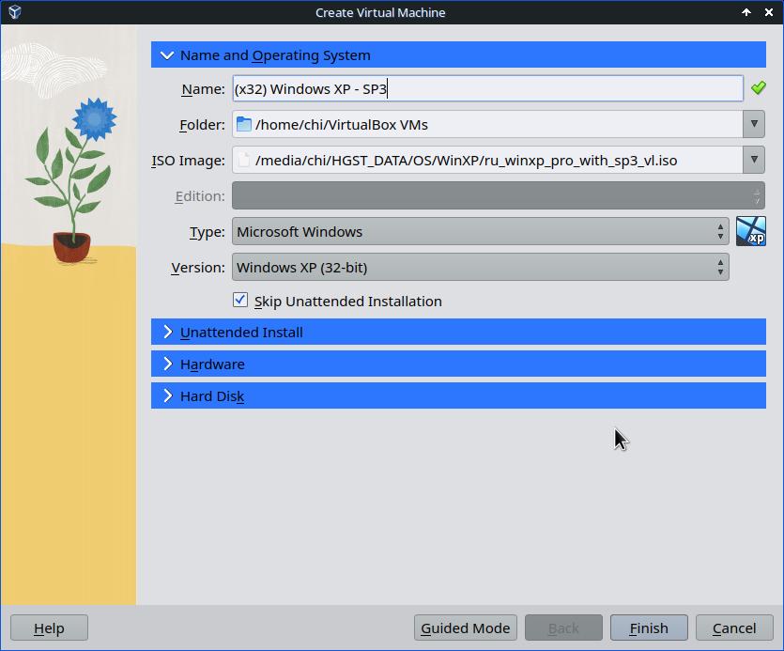Expand the Hard Disk section

pyautogui.click(x=458, y=395)
